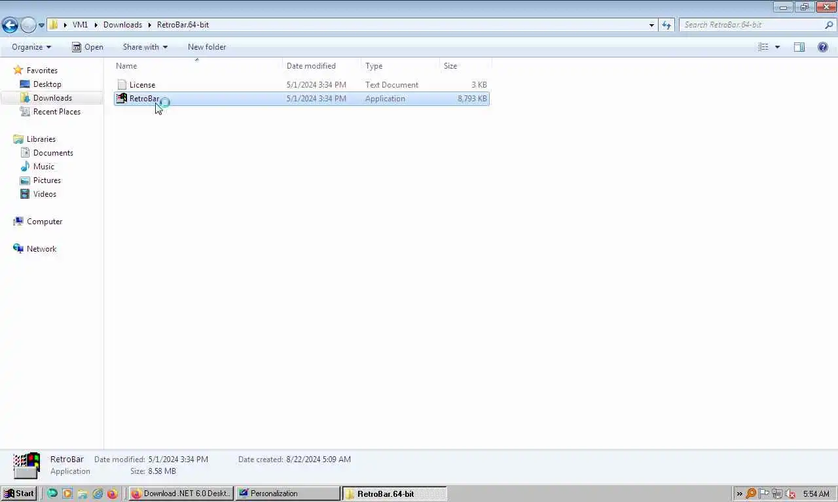
Task: Open the Organize menu
Action: coord(31,47)
